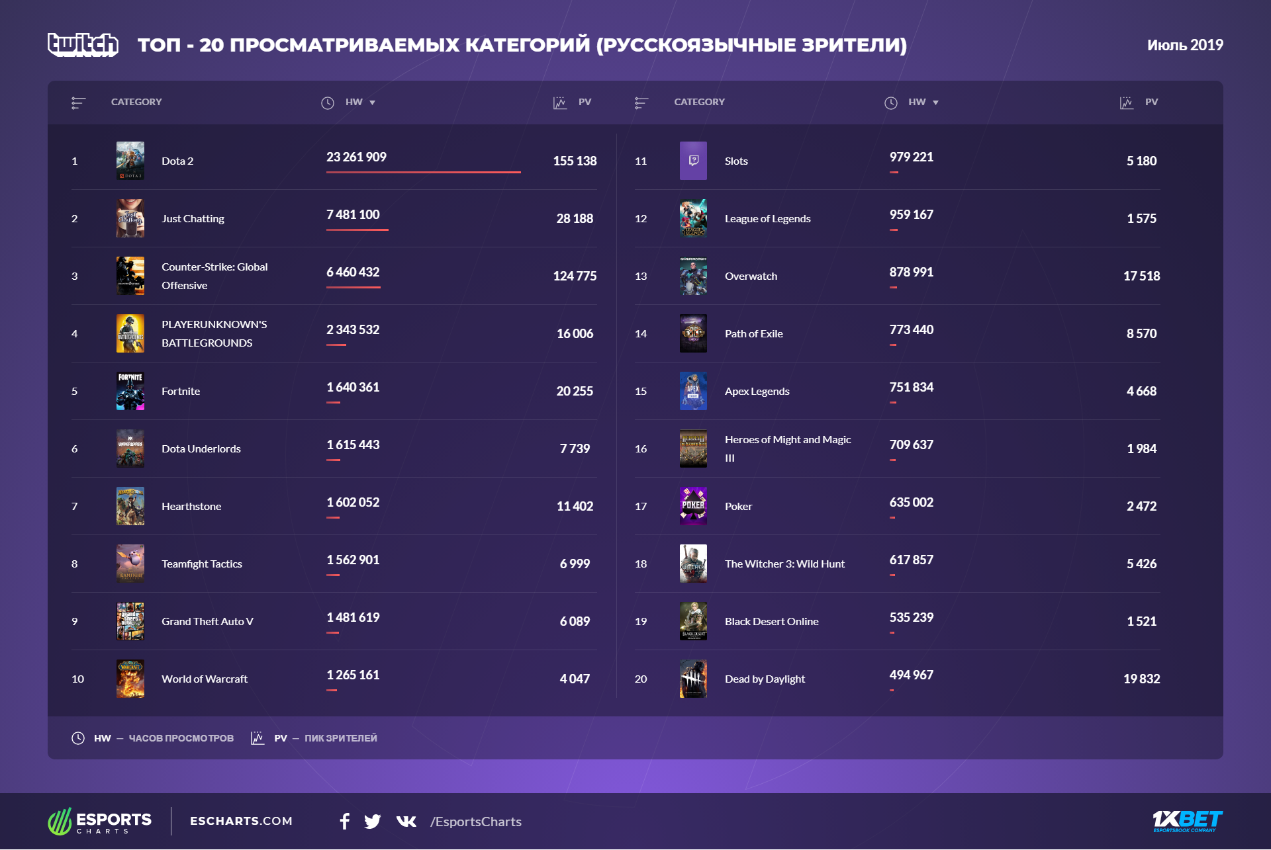
Task: Click the Heroes of Might and Magic thumbnail
Action: [x=693, y=448]
